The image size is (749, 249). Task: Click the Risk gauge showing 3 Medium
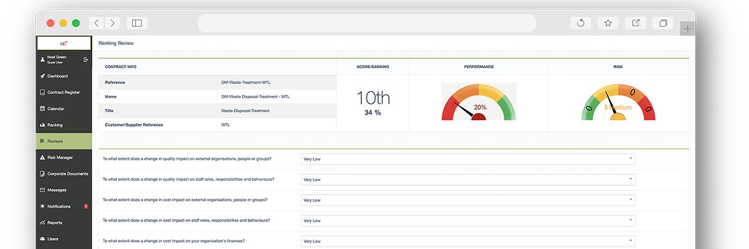coord(618,102)
